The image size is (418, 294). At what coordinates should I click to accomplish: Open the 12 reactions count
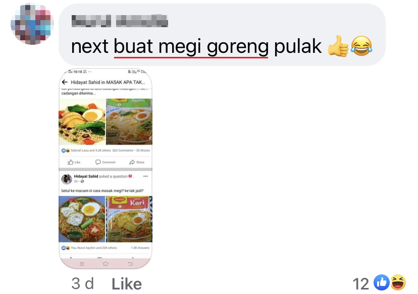[360, 284]
